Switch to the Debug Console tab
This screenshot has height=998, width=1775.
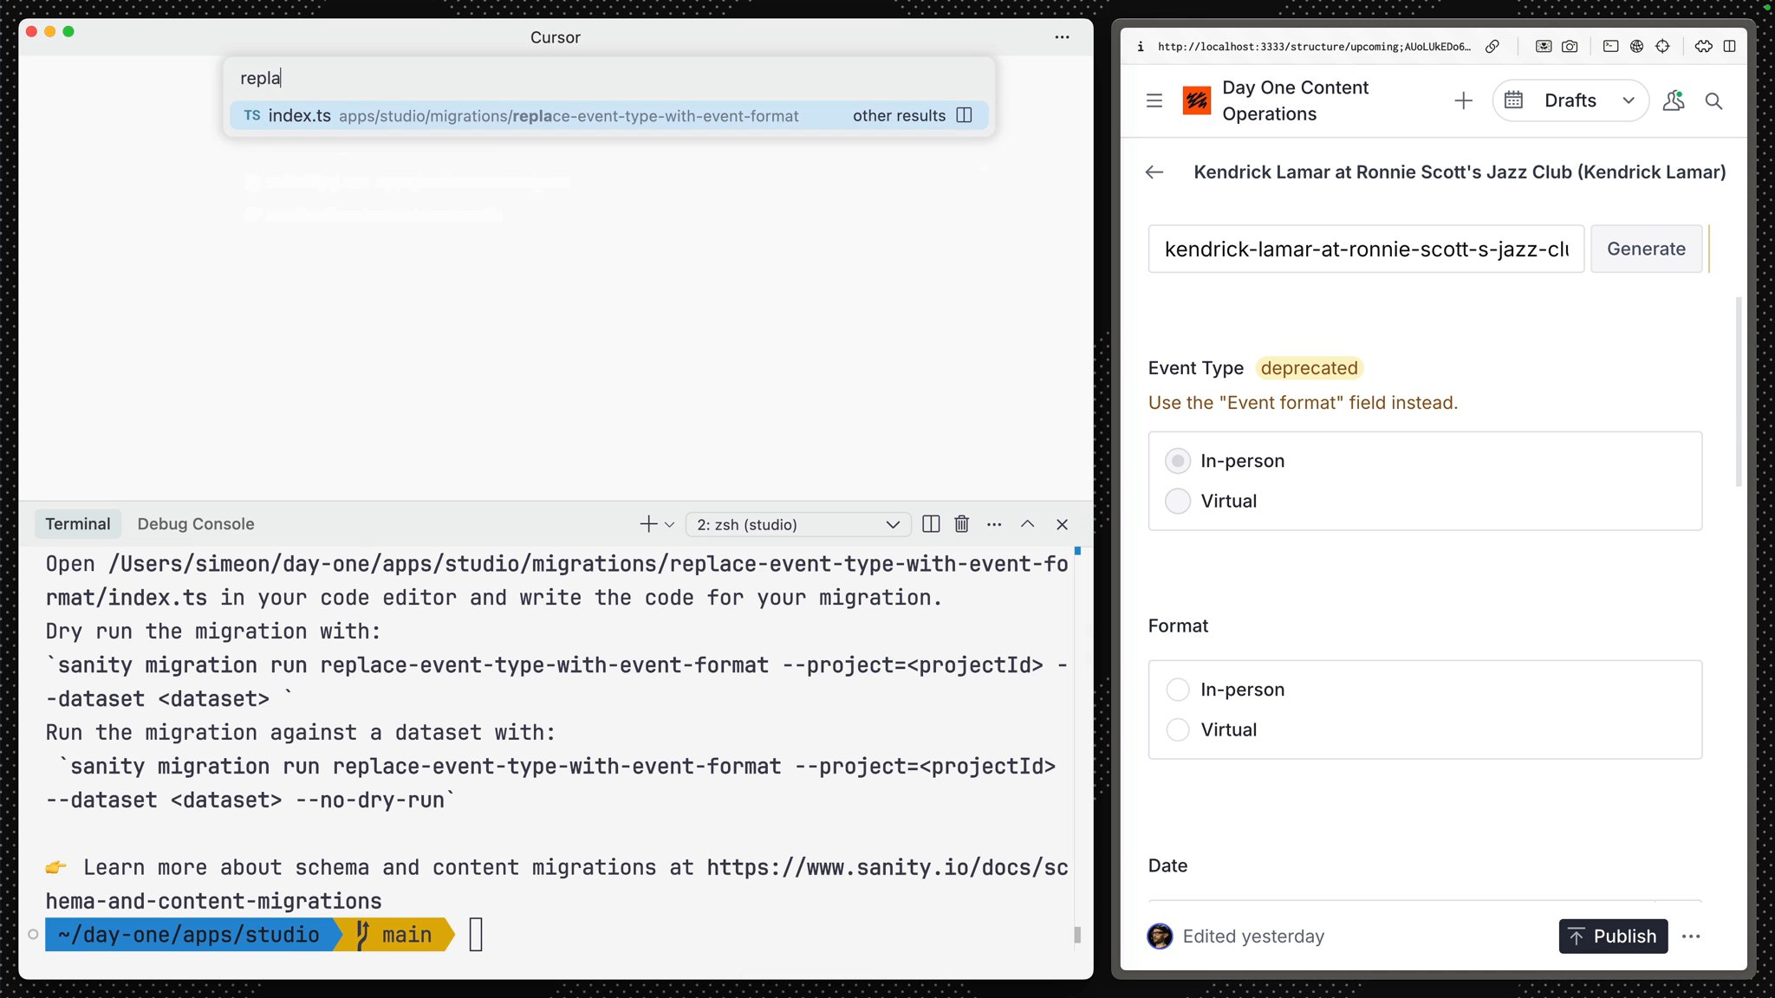pyautogui.click(x=196, y=524)
